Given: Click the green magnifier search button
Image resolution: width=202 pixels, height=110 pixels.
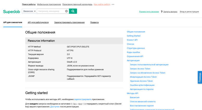Looking at the screenshot, I should (x=73, y=11).
